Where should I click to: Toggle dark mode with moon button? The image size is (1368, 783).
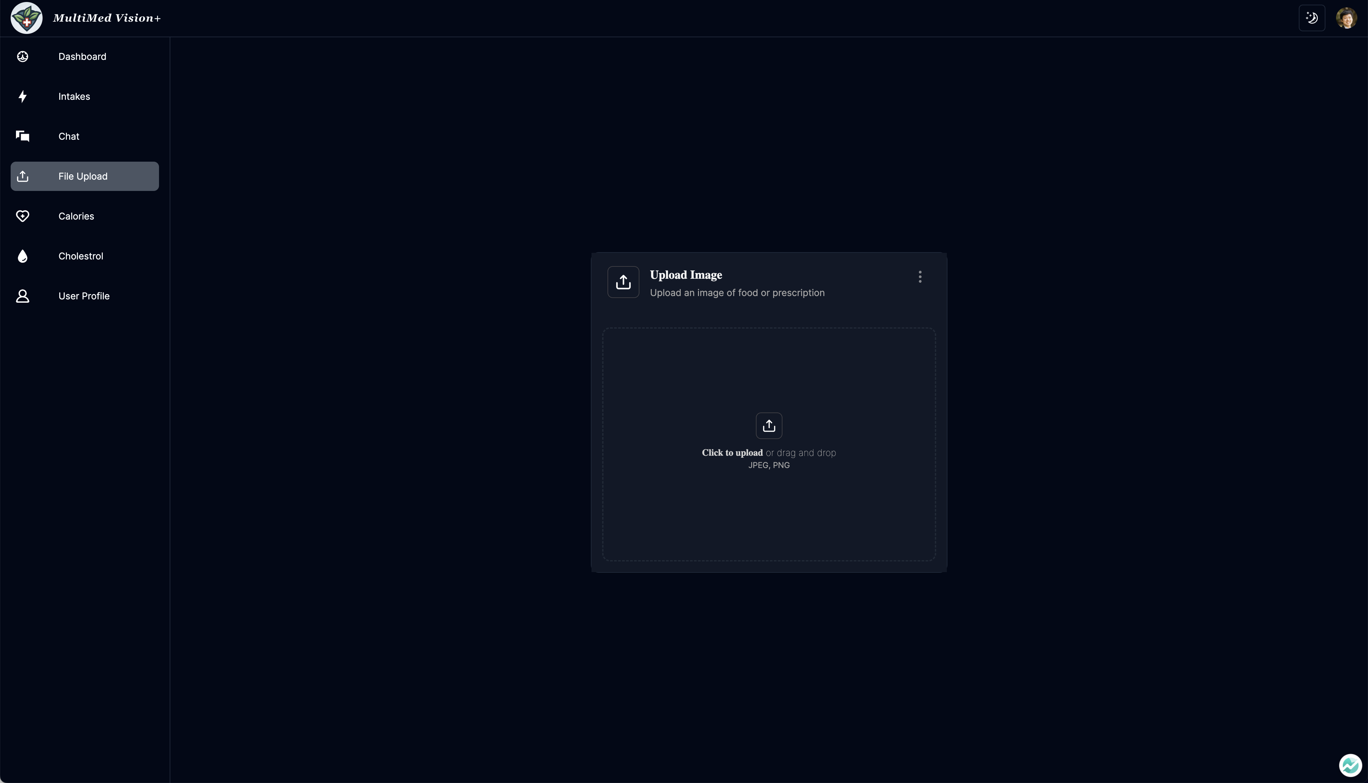pyautogui.click(x=1311, y=18)
